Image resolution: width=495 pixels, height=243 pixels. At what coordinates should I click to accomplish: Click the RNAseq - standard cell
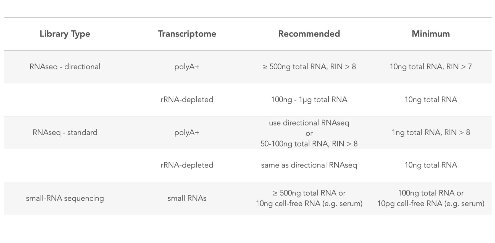click(65, 132)
